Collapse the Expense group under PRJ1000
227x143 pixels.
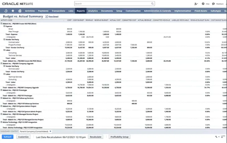[x=4, y=26]
